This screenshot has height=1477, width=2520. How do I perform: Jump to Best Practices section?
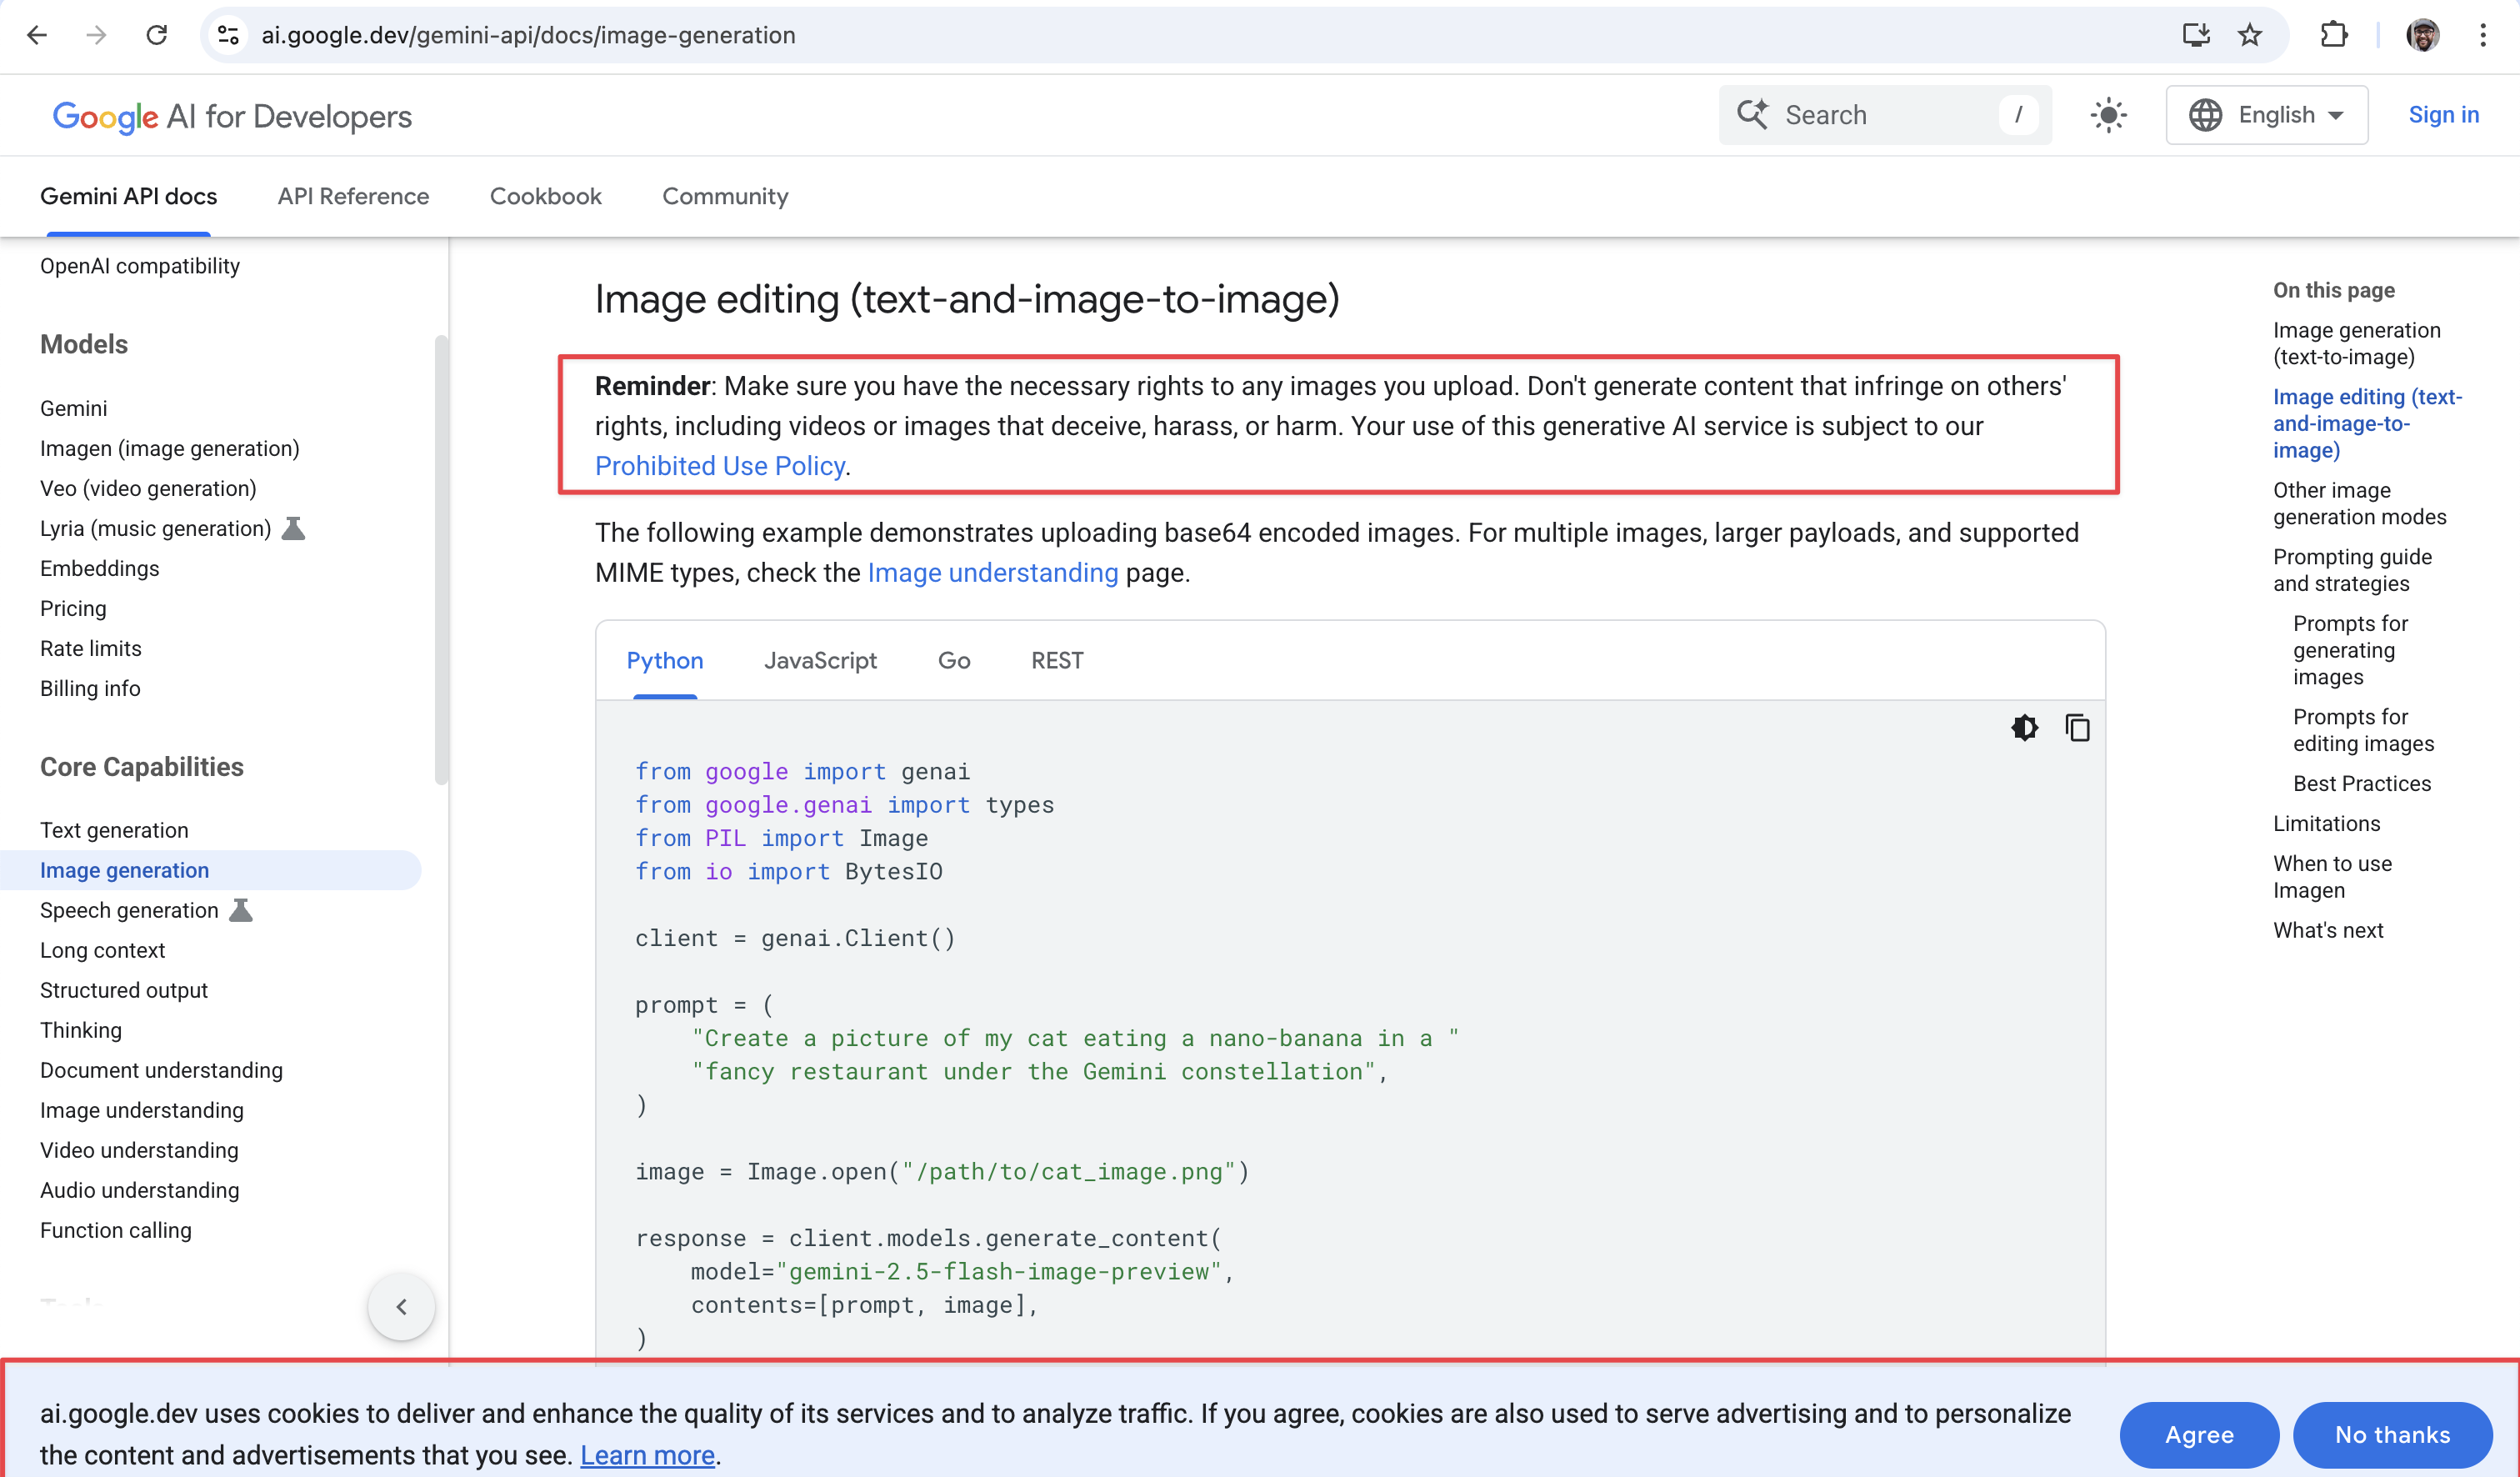(2361, 783)
